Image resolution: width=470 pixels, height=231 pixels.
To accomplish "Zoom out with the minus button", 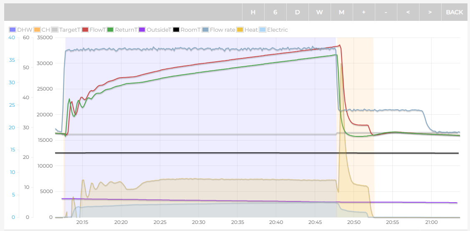I will coord(386,12).
